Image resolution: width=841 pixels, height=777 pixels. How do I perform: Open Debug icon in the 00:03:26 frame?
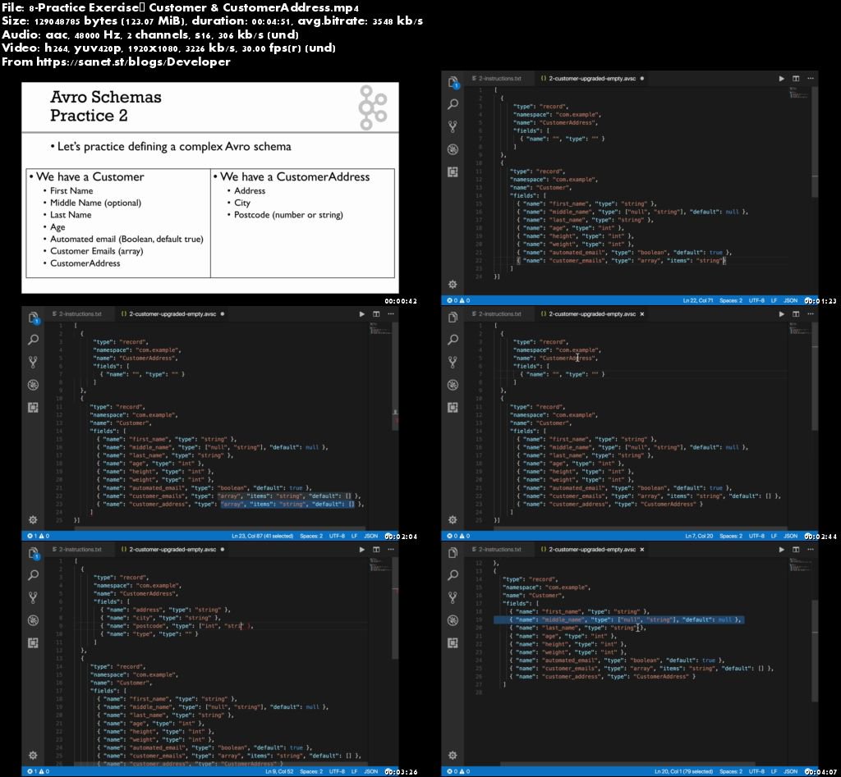pos(33,620)
